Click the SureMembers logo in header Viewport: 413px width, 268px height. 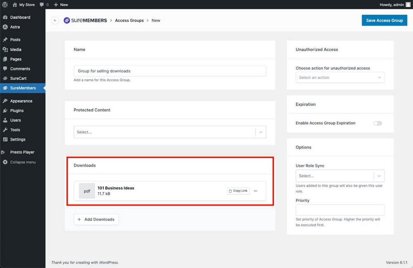coord(85,20)
